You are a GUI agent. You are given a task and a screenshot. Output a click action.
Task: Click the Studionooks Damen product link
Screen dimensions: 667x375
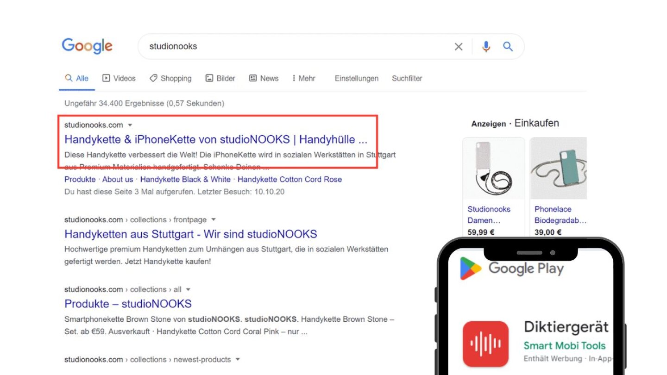tap(489, 215)
